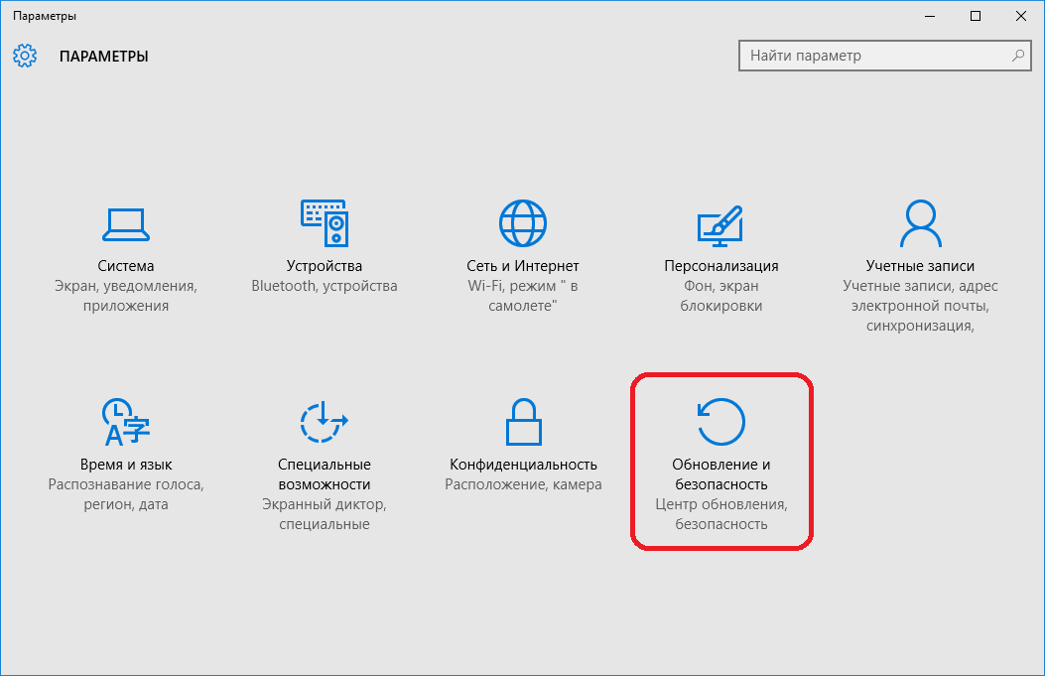The image size is (1045, 676).
Task: Select the Система category title
Action: [126, 266]
